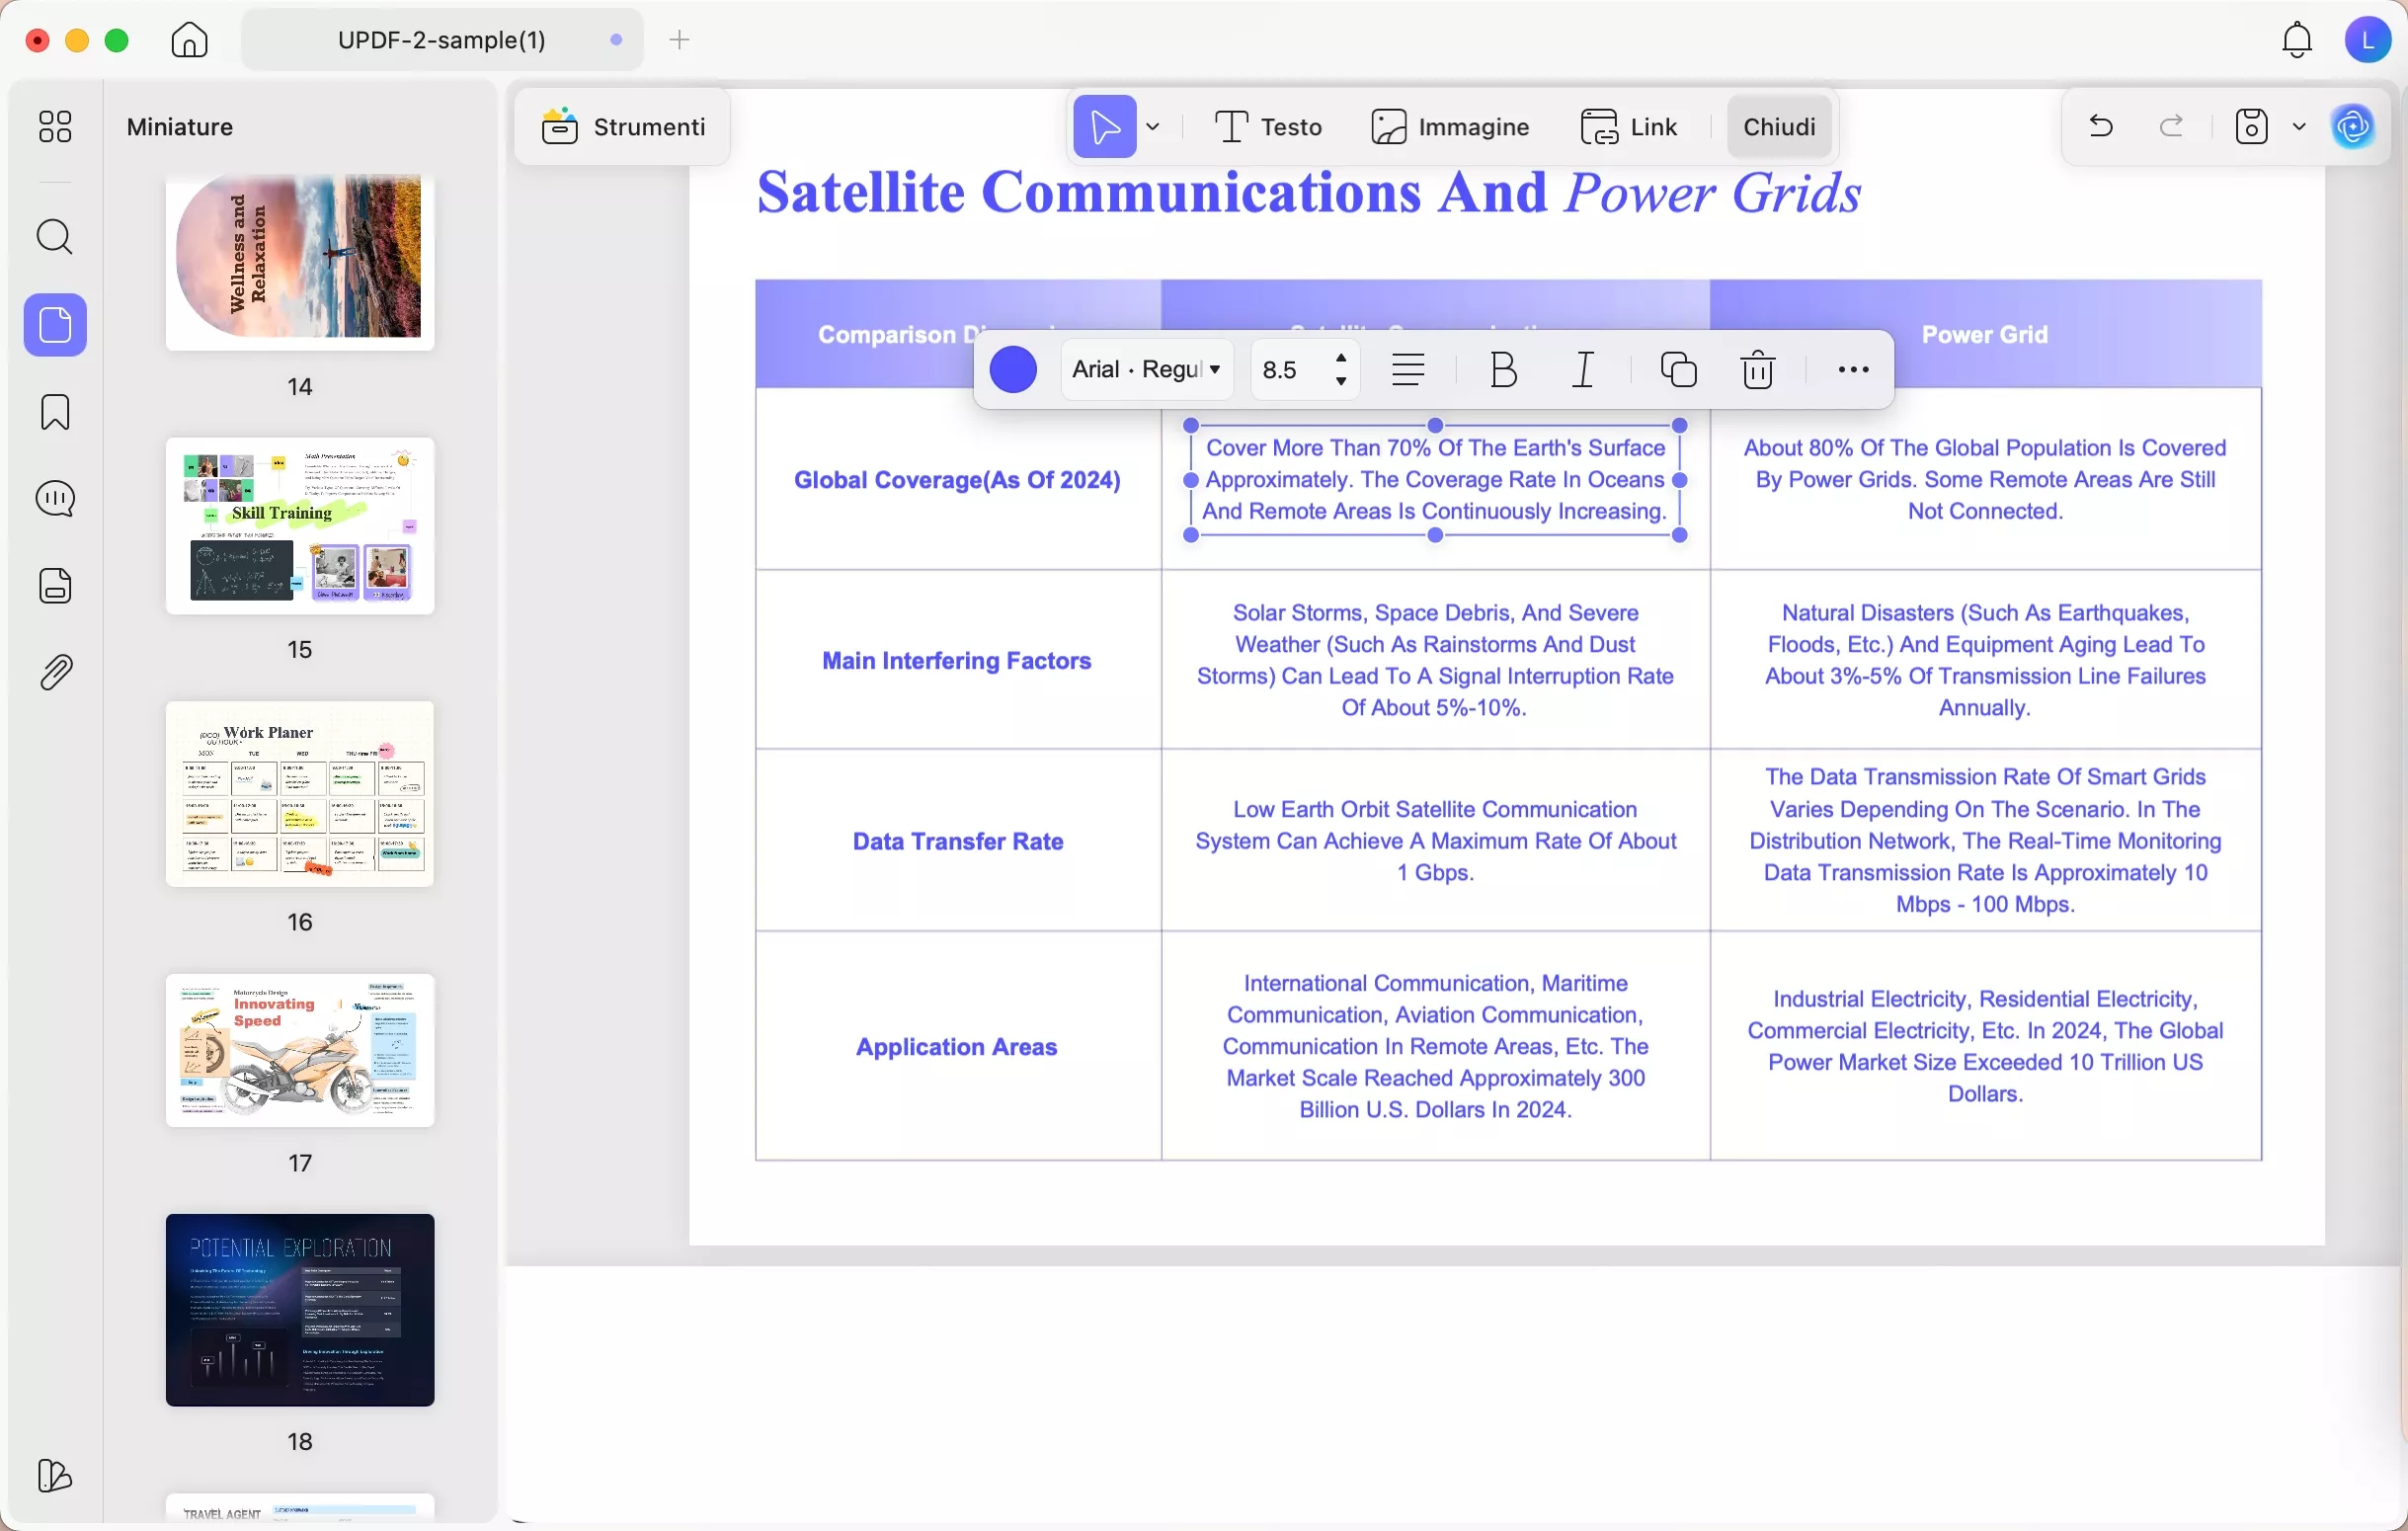This screenshot has height=1531, width=2408.
Task: Select the search icon in the left sidebar
Action: click(55, 237)
